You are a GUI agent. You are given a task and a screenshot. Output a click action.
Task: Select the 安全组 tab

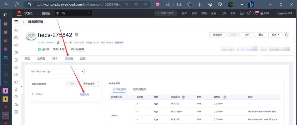click(x=69, y=58)
